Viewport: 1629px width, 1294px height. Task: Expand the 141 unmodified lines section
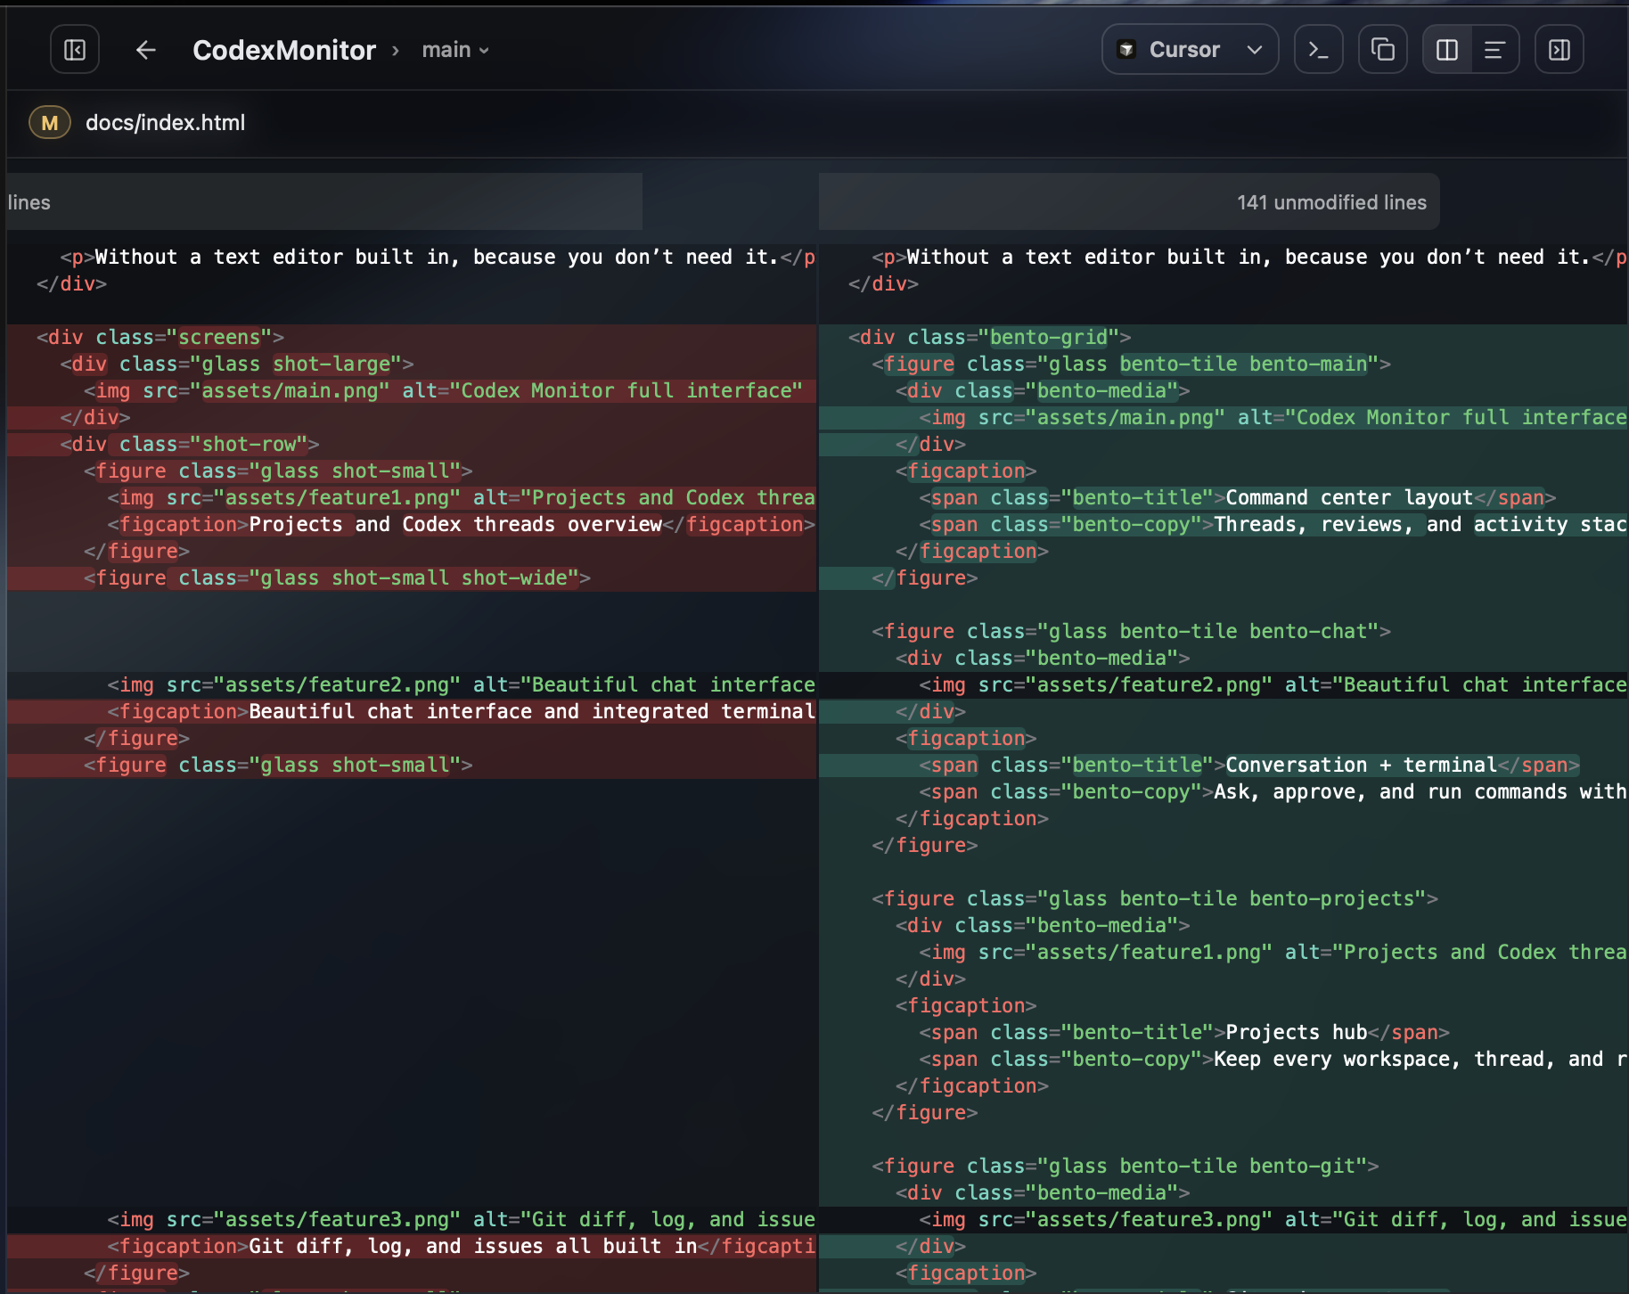coord(1330,201)
